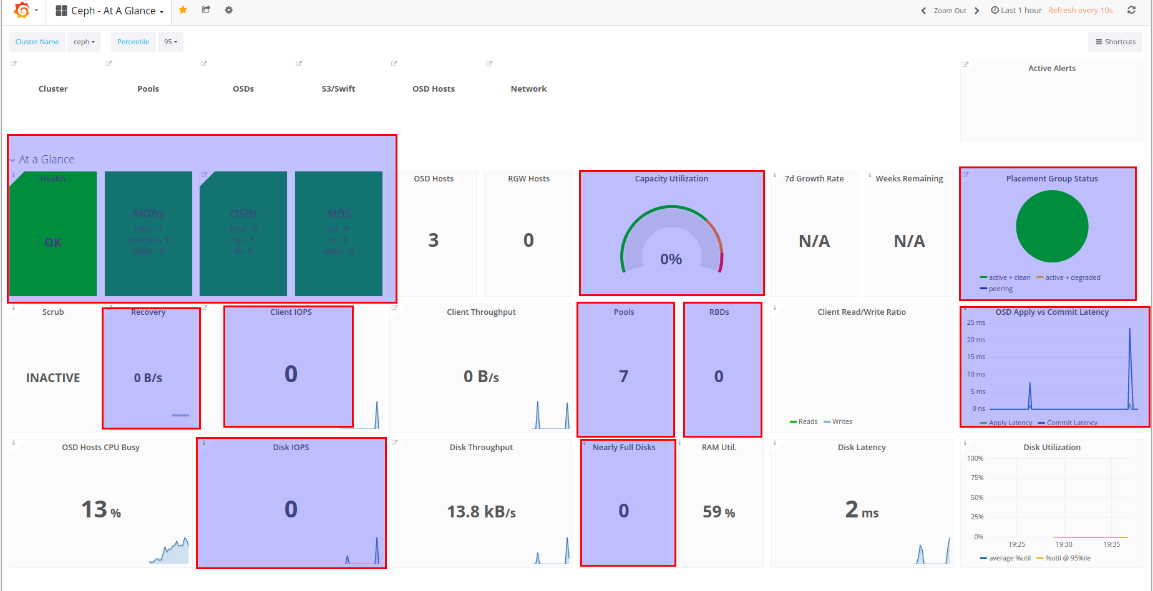Click info icon on Weeks Remaining panel
The height and width of the screenshot is (591, 1153).
coord(869,175)
